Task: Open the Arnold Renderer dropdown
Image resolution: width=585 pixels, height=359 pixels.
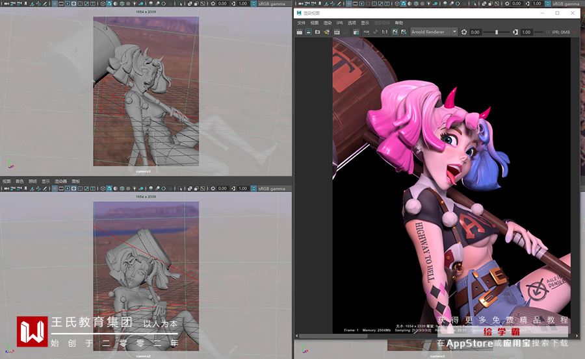Action: (x=434, y=32)
